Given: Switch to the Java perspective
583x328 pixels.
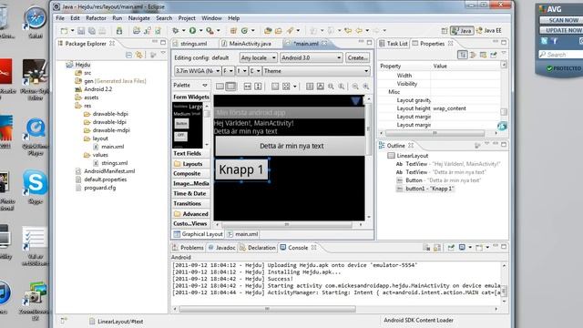Looking at the screenshot, I should coord(462,30).
